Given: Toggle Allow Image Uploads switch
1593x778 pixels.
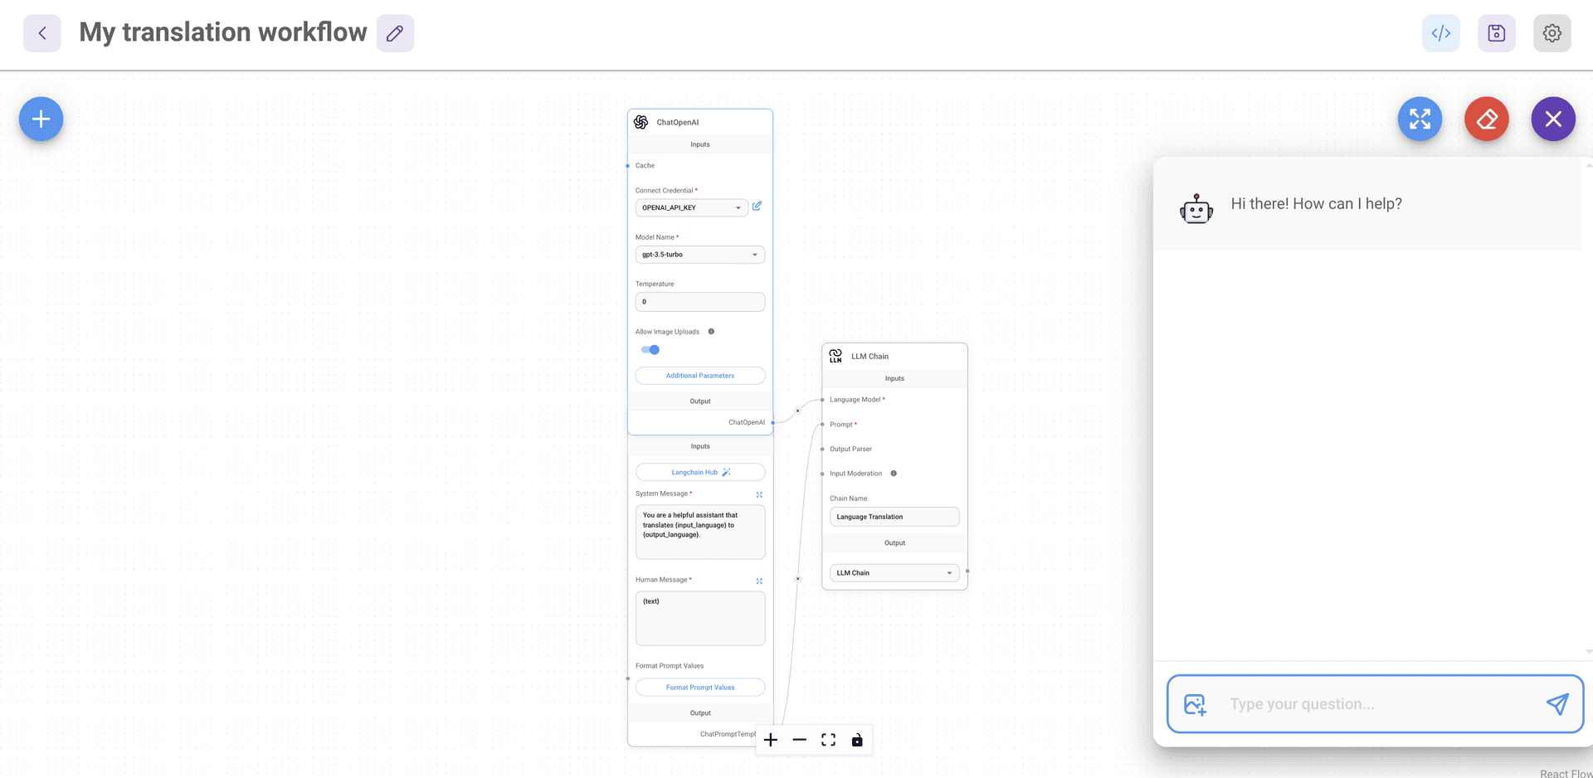Looking at the screenshot, I should (650, 350).
